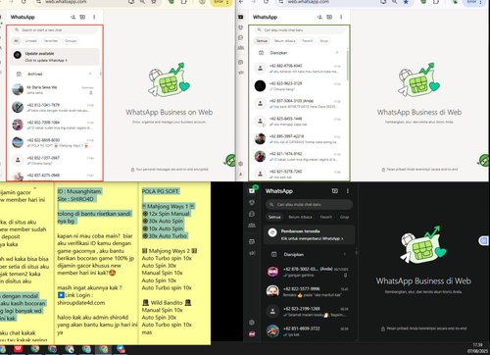Image resolution: width=490 pixels, height=355 pixels.
Task: Open the +62 812-1041-7679 chat in the English WhatsApp window
Action: click(x=55, y=108)
